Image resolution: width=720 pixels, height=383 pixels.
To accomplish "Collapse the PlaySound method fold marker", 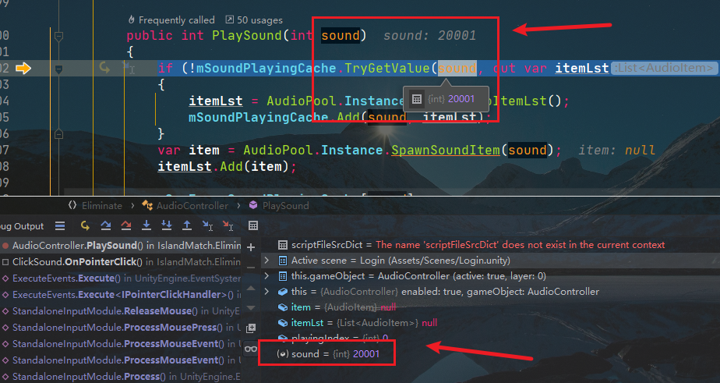I will (x=58, y=36).
